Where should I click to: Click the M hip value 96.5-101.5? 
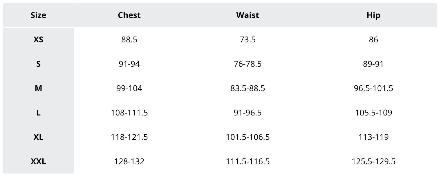point(373,88)
